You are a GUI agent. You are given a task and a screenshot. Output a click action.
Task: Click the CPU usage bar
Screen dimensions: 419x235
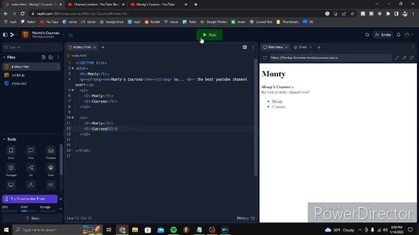pyautogui.click(x=10, y=211)
